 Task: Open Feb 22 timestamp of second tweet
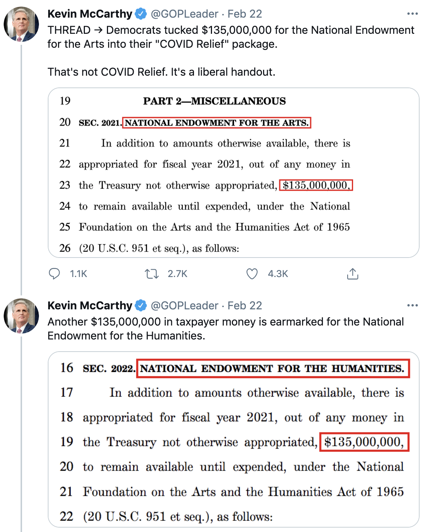click(x=245, y=305)
